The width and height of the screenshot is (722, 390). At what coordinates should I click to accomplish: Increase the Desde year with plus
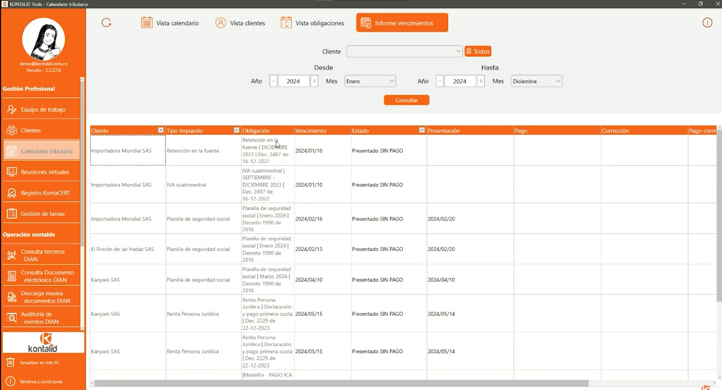coord(314,81)
